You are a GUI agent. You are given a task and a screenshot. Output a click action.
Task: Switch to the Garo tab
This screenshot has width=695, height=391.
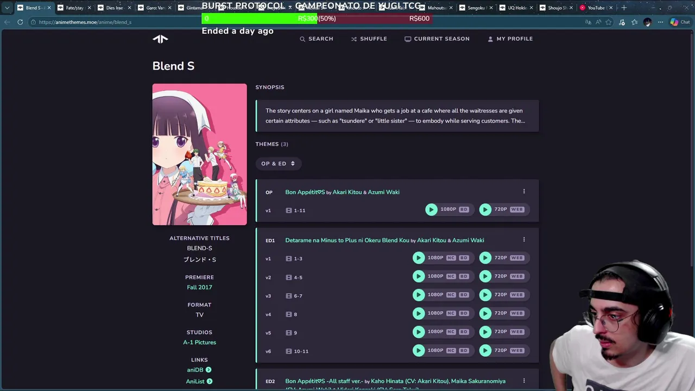pyautogui.click(x=155, y=8)
